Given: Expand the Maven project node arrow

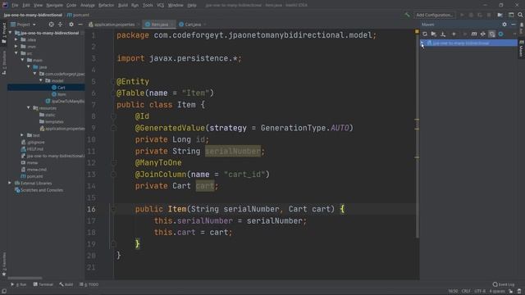Looking at the screenshot, I should (422, 43).
